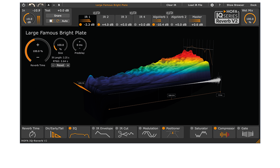Disable IR 1 with its orange dot
Viewport: 280px width, 168px height.
[81, 25]
